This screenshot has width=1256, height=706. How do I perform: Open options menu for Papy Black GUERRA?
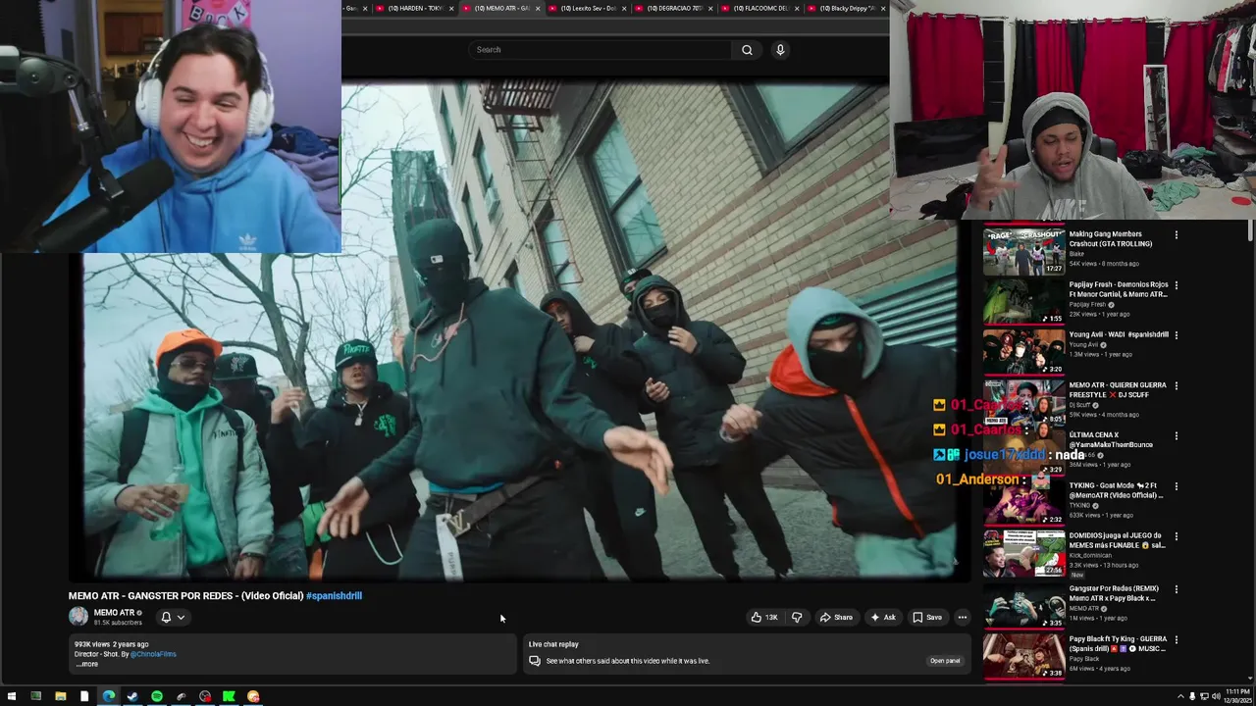(1177, 639)
